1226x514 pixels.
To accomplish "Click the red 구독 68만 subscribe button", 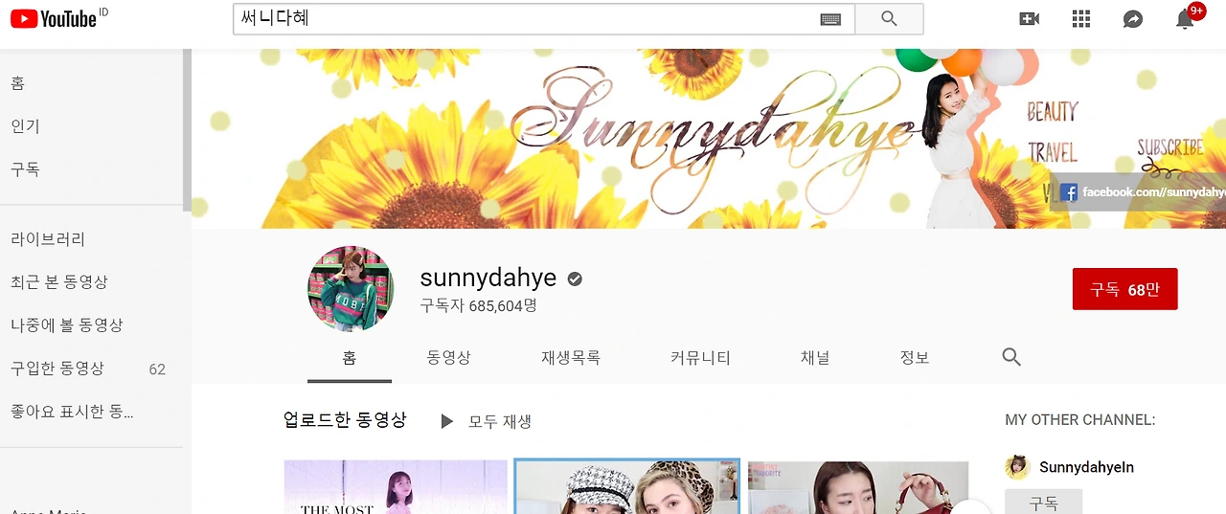I will tap(1124, 289).
